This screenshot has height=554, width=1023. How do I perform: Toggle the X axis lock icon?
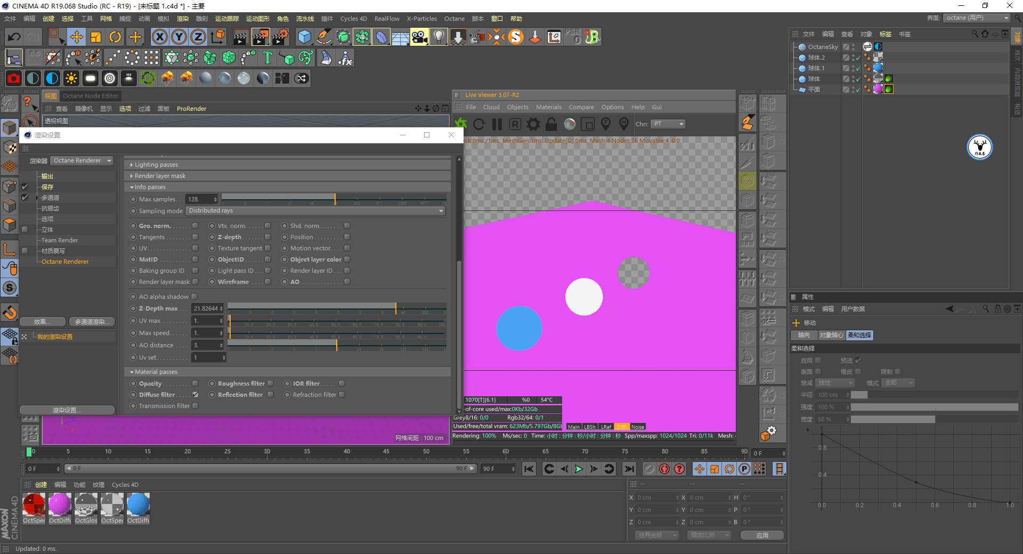point(160,37)
